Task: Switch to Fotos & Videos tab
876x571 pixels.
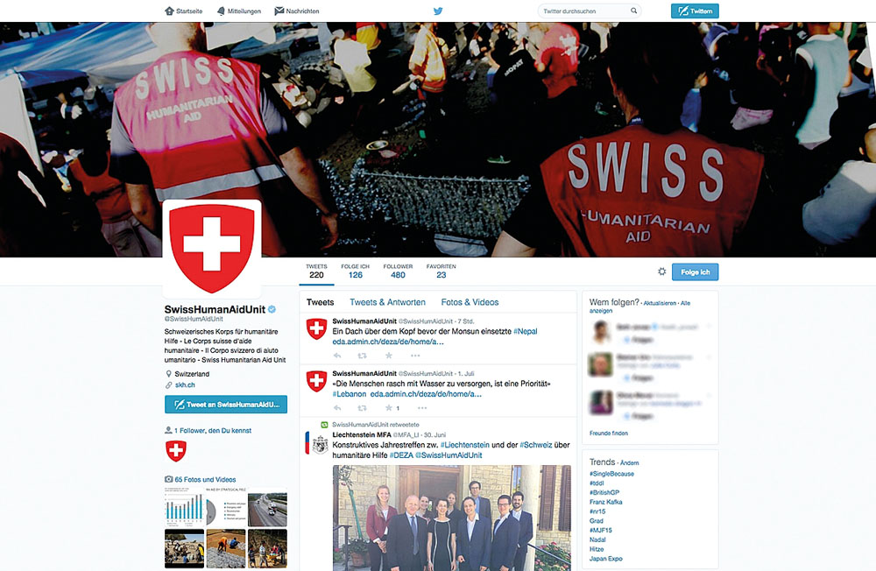Action: click(x=470, y=302)
